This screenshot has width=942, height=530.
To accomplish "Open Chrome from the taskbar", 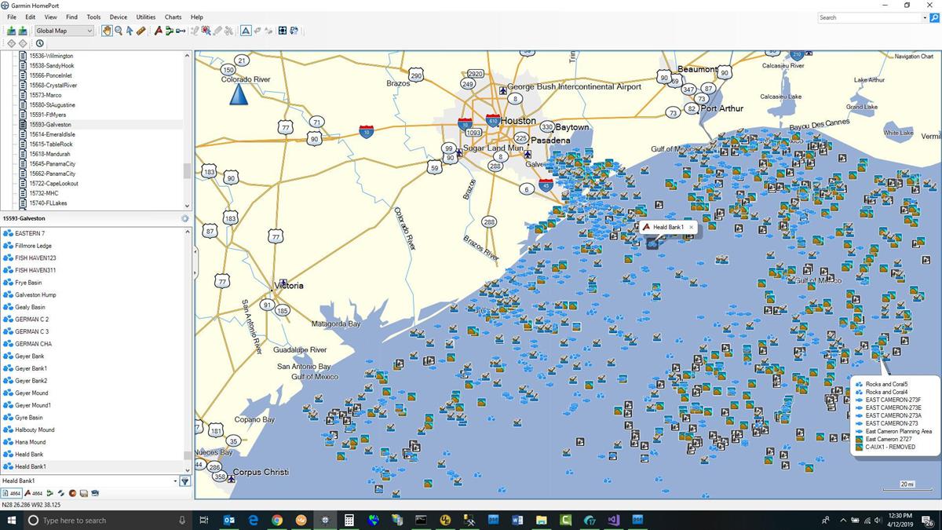I will coord(277,520).
